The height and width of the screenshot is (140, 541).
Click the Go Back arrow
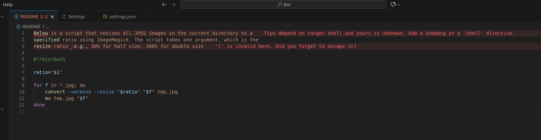coord(164,4)
